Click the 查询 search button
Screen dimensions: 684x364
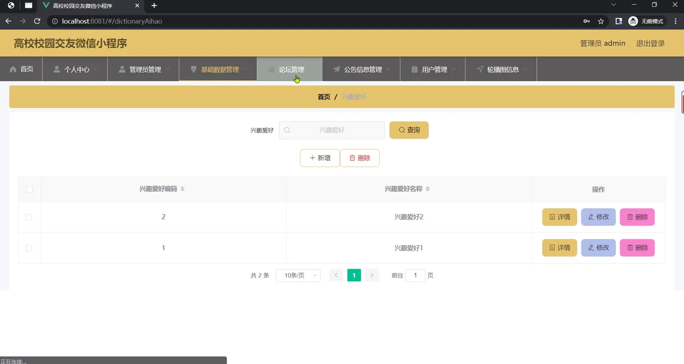[409, 130]
